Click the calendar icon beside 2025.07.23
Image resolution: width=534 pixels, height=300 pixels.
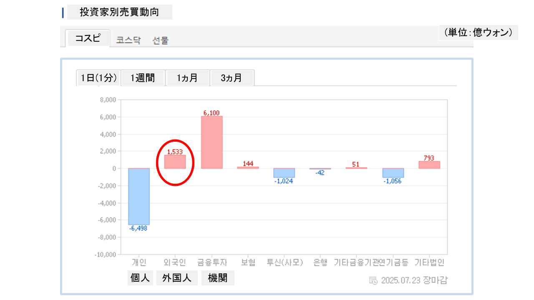point(373,280)
